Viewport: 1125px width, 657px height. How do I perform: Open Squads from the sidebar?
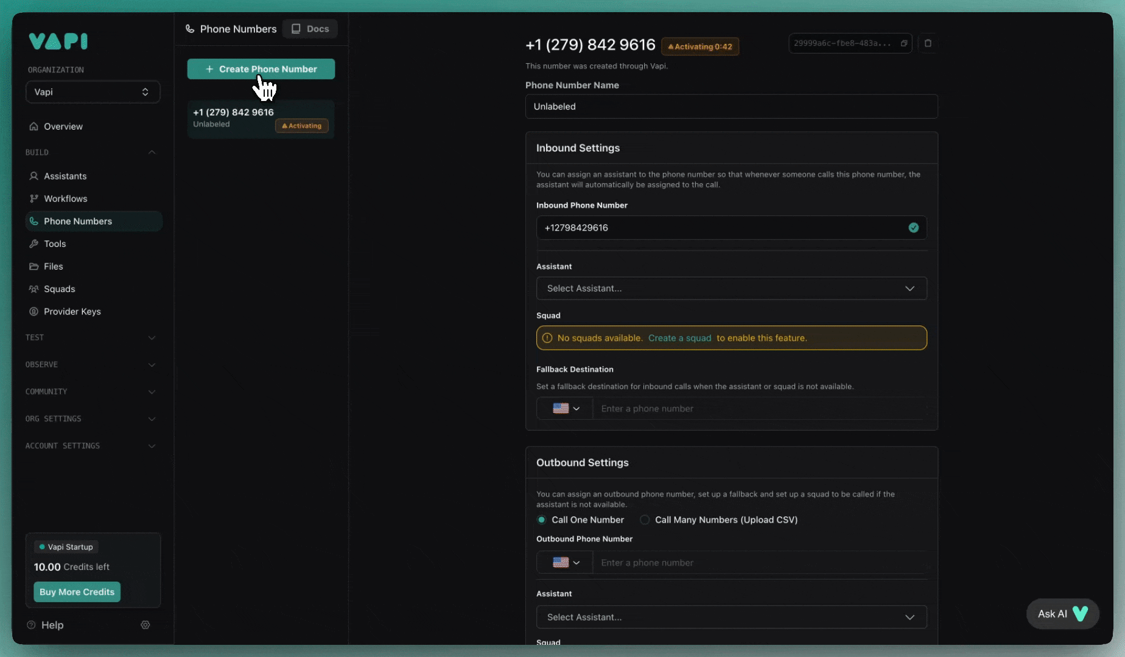pos(59,289)
